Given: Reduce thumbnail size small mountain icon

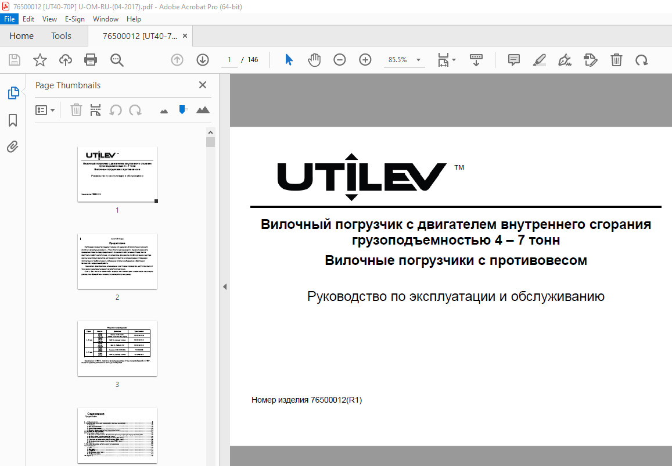Looking at the screenshot, I should pyautogui.click(x=164, y=112).
